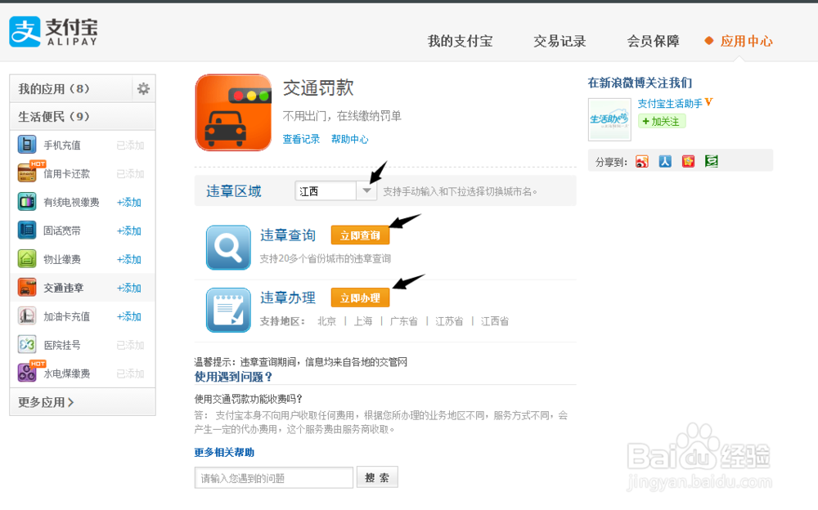Add 物业缴费 with +添加
This screenshot has height=510, width=818.
click(129, 260)
